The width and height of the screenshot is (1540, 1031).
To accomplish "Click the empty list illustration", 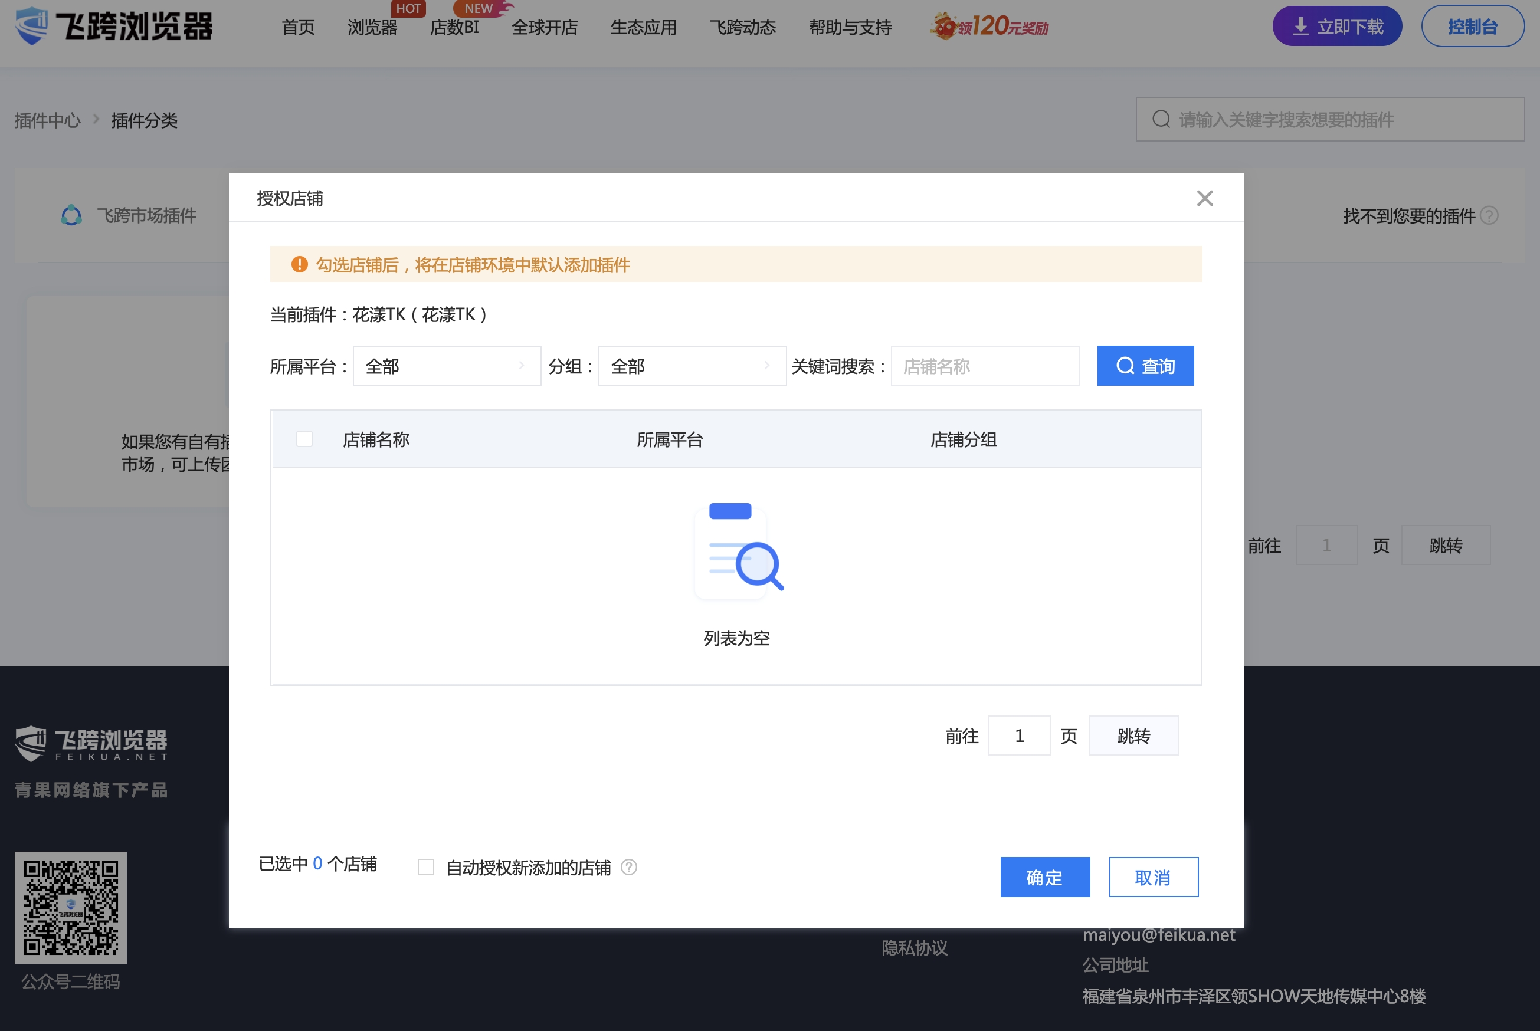I will tap(738, 550).
